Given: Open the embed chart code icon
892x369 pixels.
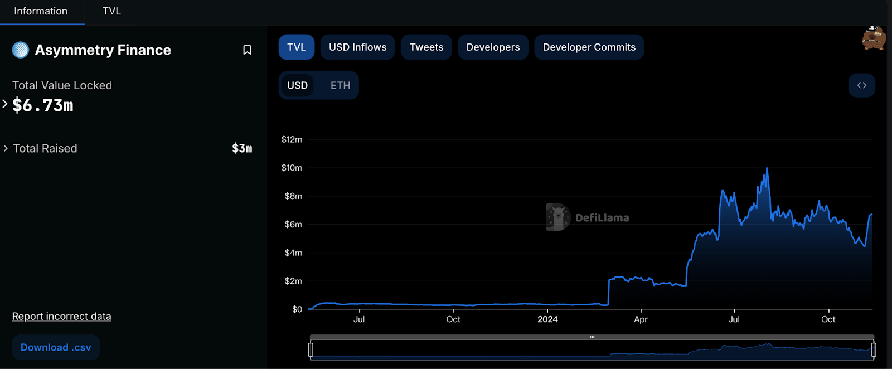Looking at the screenshot, I should click(x=861, y=85).
